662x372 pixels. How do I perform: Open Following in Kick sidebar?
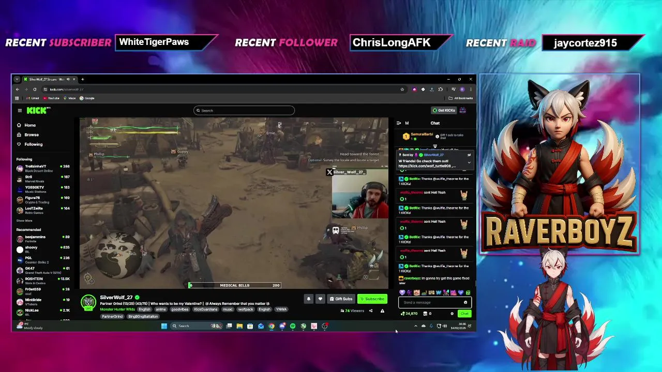(29, 144)
